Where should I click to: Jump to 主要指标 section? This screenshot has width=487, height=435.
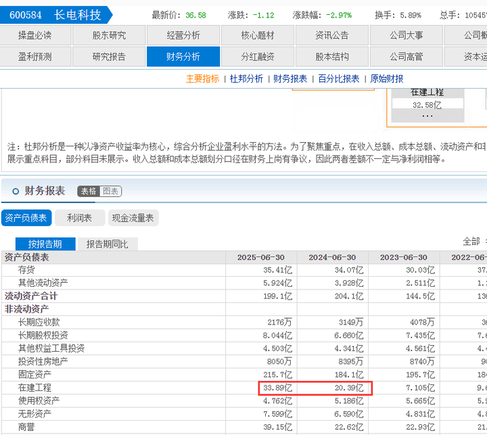click(x=202, y=78)
